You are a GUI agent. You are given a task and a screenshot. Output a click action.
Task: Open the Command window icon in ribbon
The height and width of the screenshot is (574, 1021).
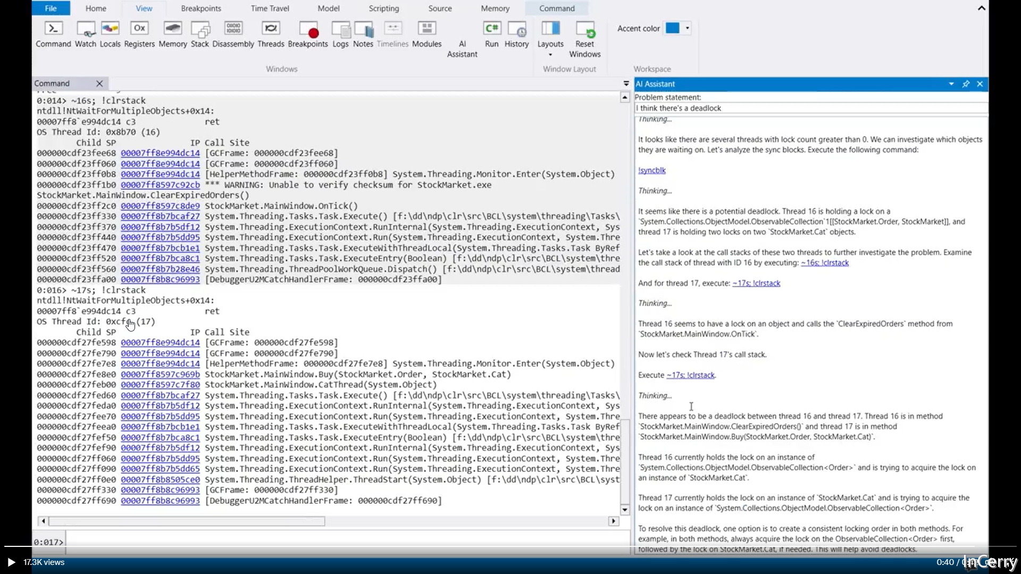53,34
